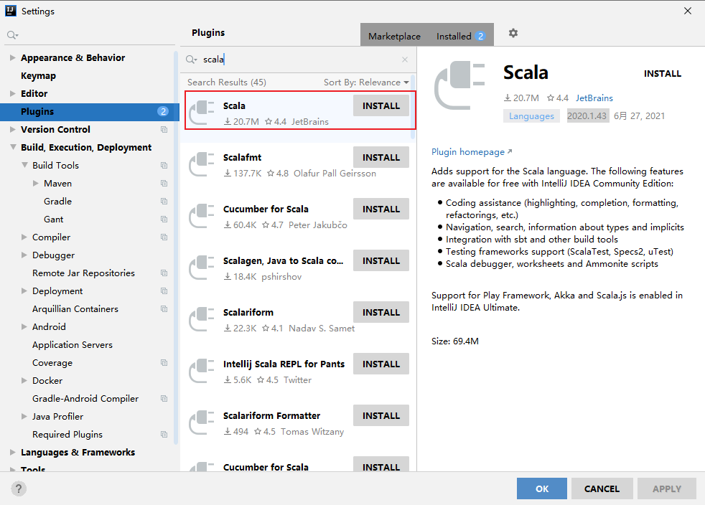Expand the Version Control arrow

[x=13, y=129]
